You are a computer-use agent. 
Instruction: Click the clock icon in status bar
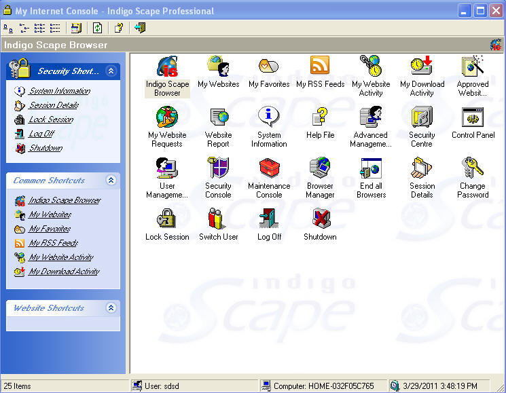(395, 386)
